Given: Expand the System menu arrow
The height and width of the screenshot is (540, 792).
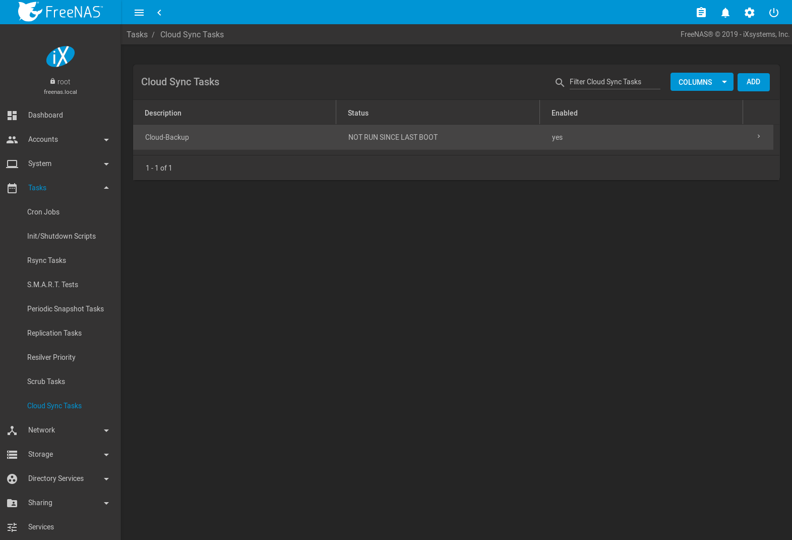Looking at the screenshot, I should pos(106,164).
